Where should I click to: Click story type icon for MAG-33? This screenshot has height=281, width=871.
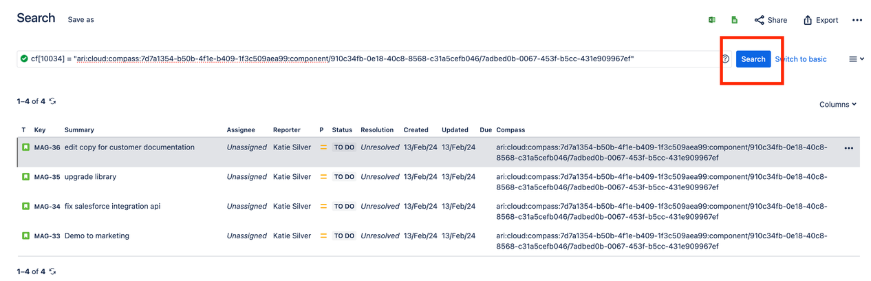25,236
